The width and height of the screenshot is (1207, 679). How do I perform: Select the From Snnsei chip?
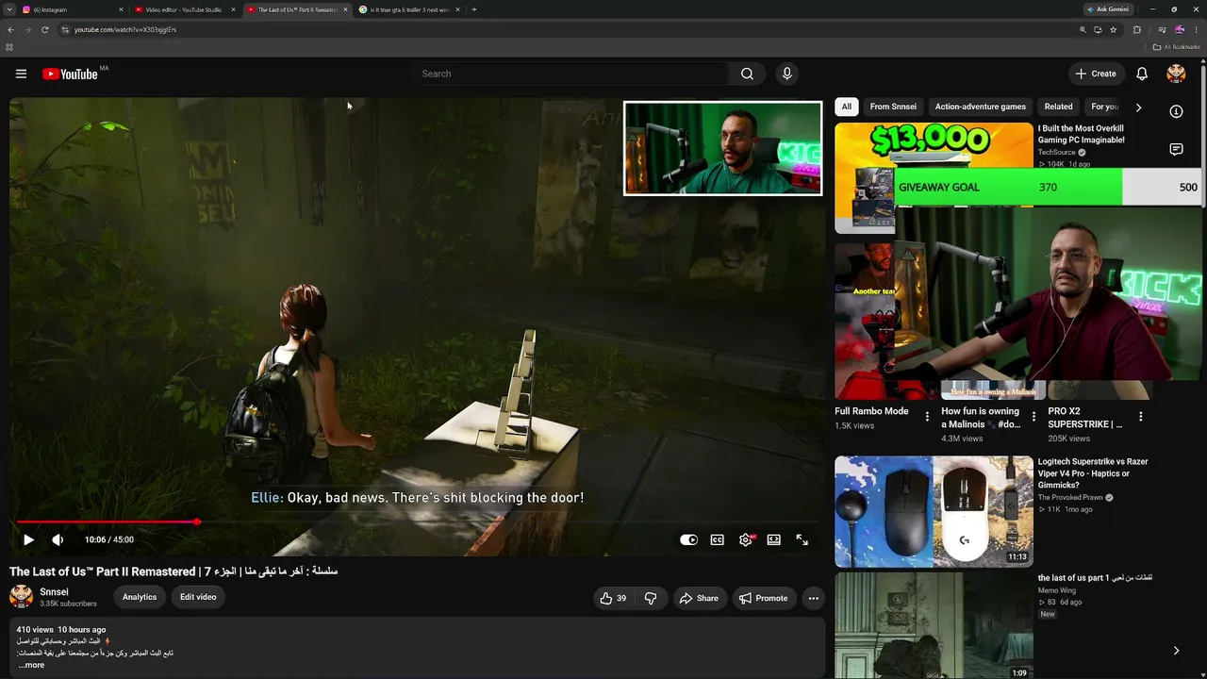[x=893, y=107]
